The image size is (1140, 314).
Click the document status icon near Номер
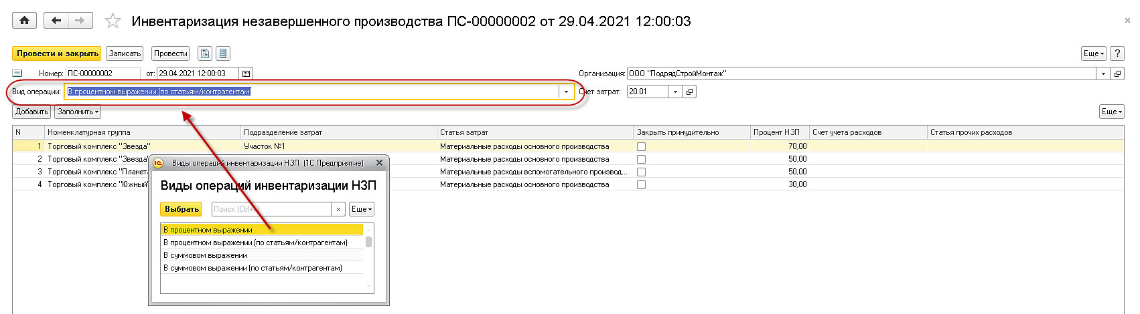17,73
